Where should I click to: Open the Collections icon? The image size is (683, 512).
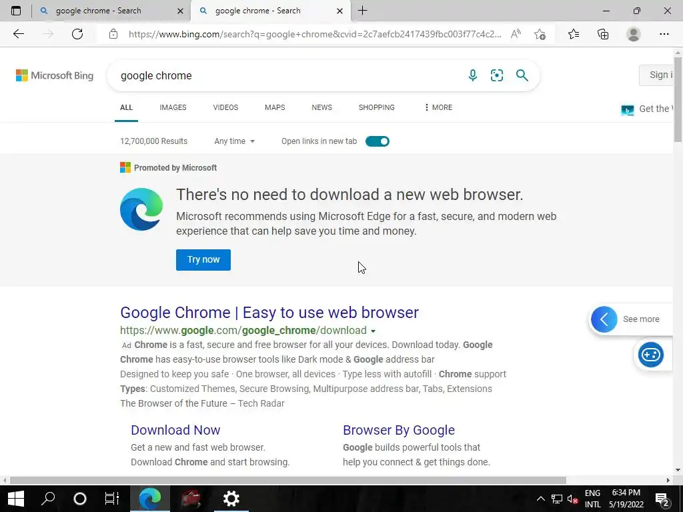(x=603, y=34)
